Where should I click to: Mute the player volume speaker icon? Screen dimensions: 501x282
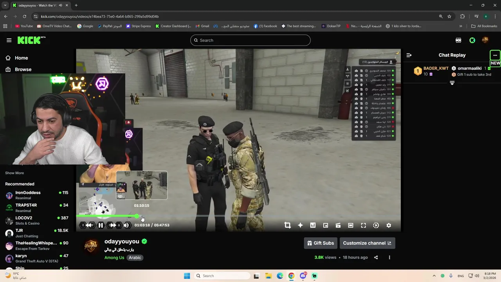click(126, 225)
